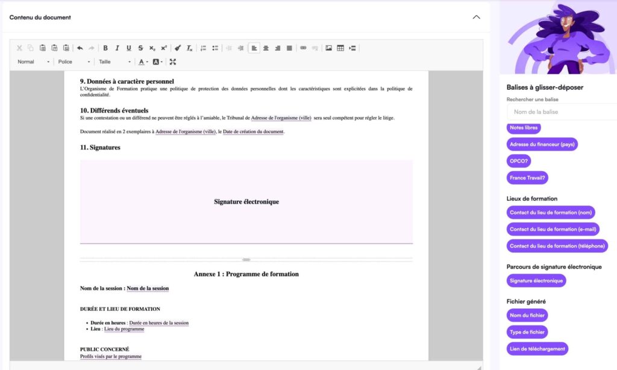This screenshot has width=617, height=370.
Task: Click the Nom de la balise search field
Action: coord(560,112)
